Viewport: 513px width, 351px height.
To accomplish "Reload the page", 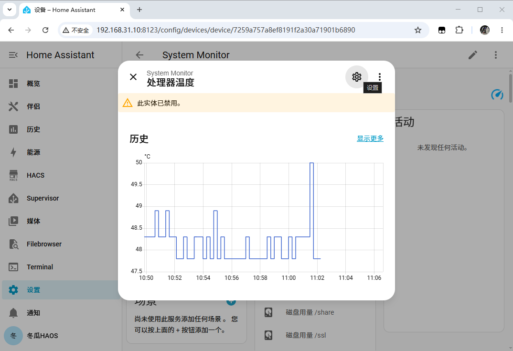I will [45, 30].
